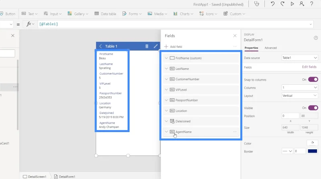
Task: Open the Custom insert menu
Action: (234, 14)
